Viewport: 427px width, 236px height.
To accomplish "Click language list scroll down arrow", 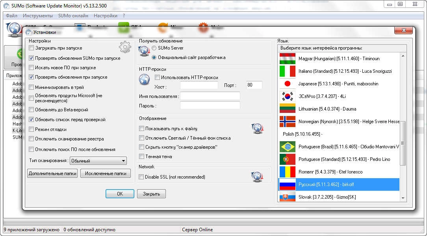I will 403,198.
